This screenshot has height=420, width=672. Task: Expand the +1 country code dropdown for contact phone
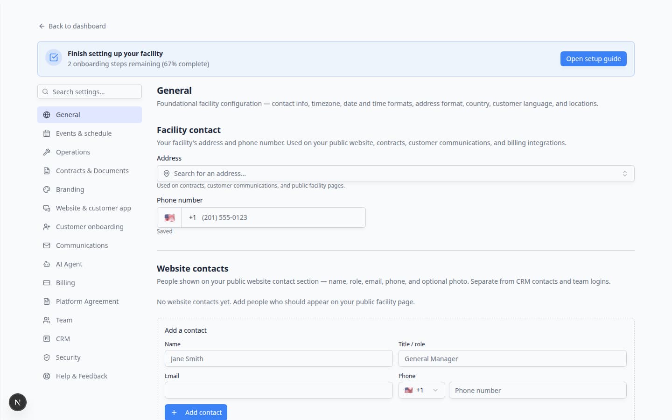pos(421,390)
